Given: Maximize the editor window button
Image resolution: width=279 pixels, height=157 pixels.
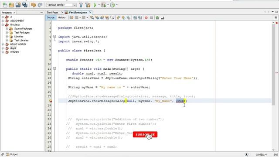Looking at the screenshot, I should click(276, 12).
